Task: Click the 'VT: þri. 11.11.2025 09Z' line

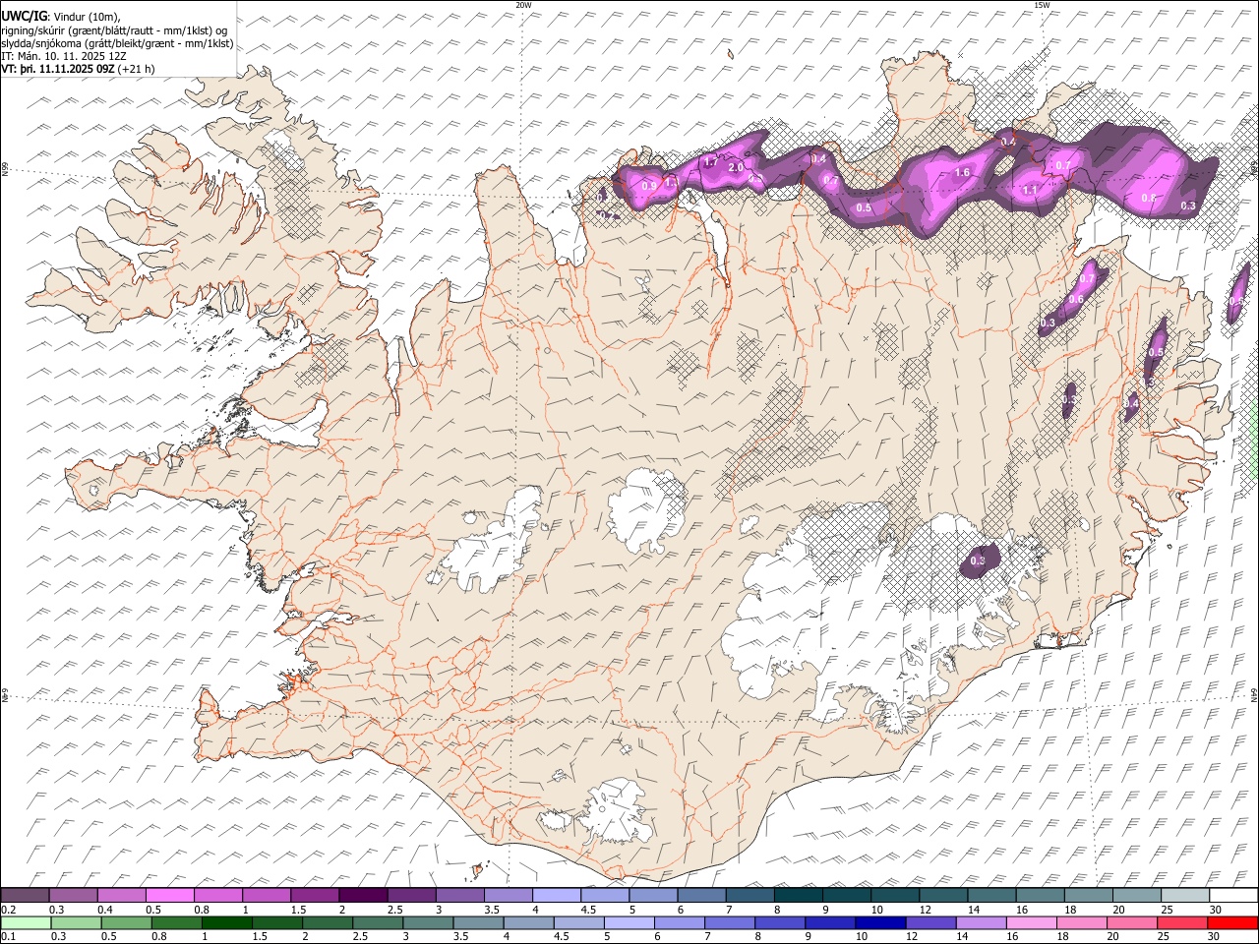Action: [58, 69]
